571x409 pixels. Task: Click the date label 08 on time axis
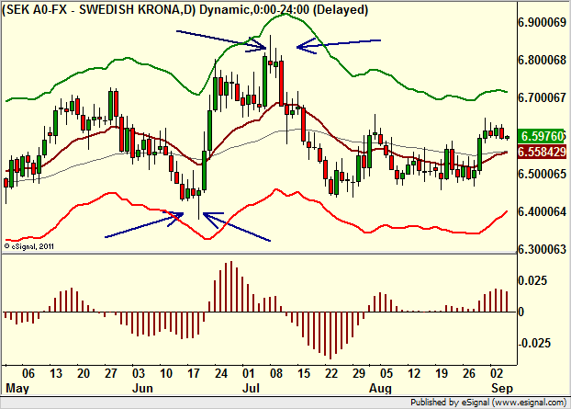pyautogui.click(x=276, y=374)
